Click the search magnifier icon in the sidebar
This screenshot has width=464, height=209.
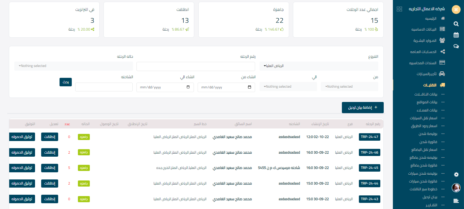[x=456, y=24]
